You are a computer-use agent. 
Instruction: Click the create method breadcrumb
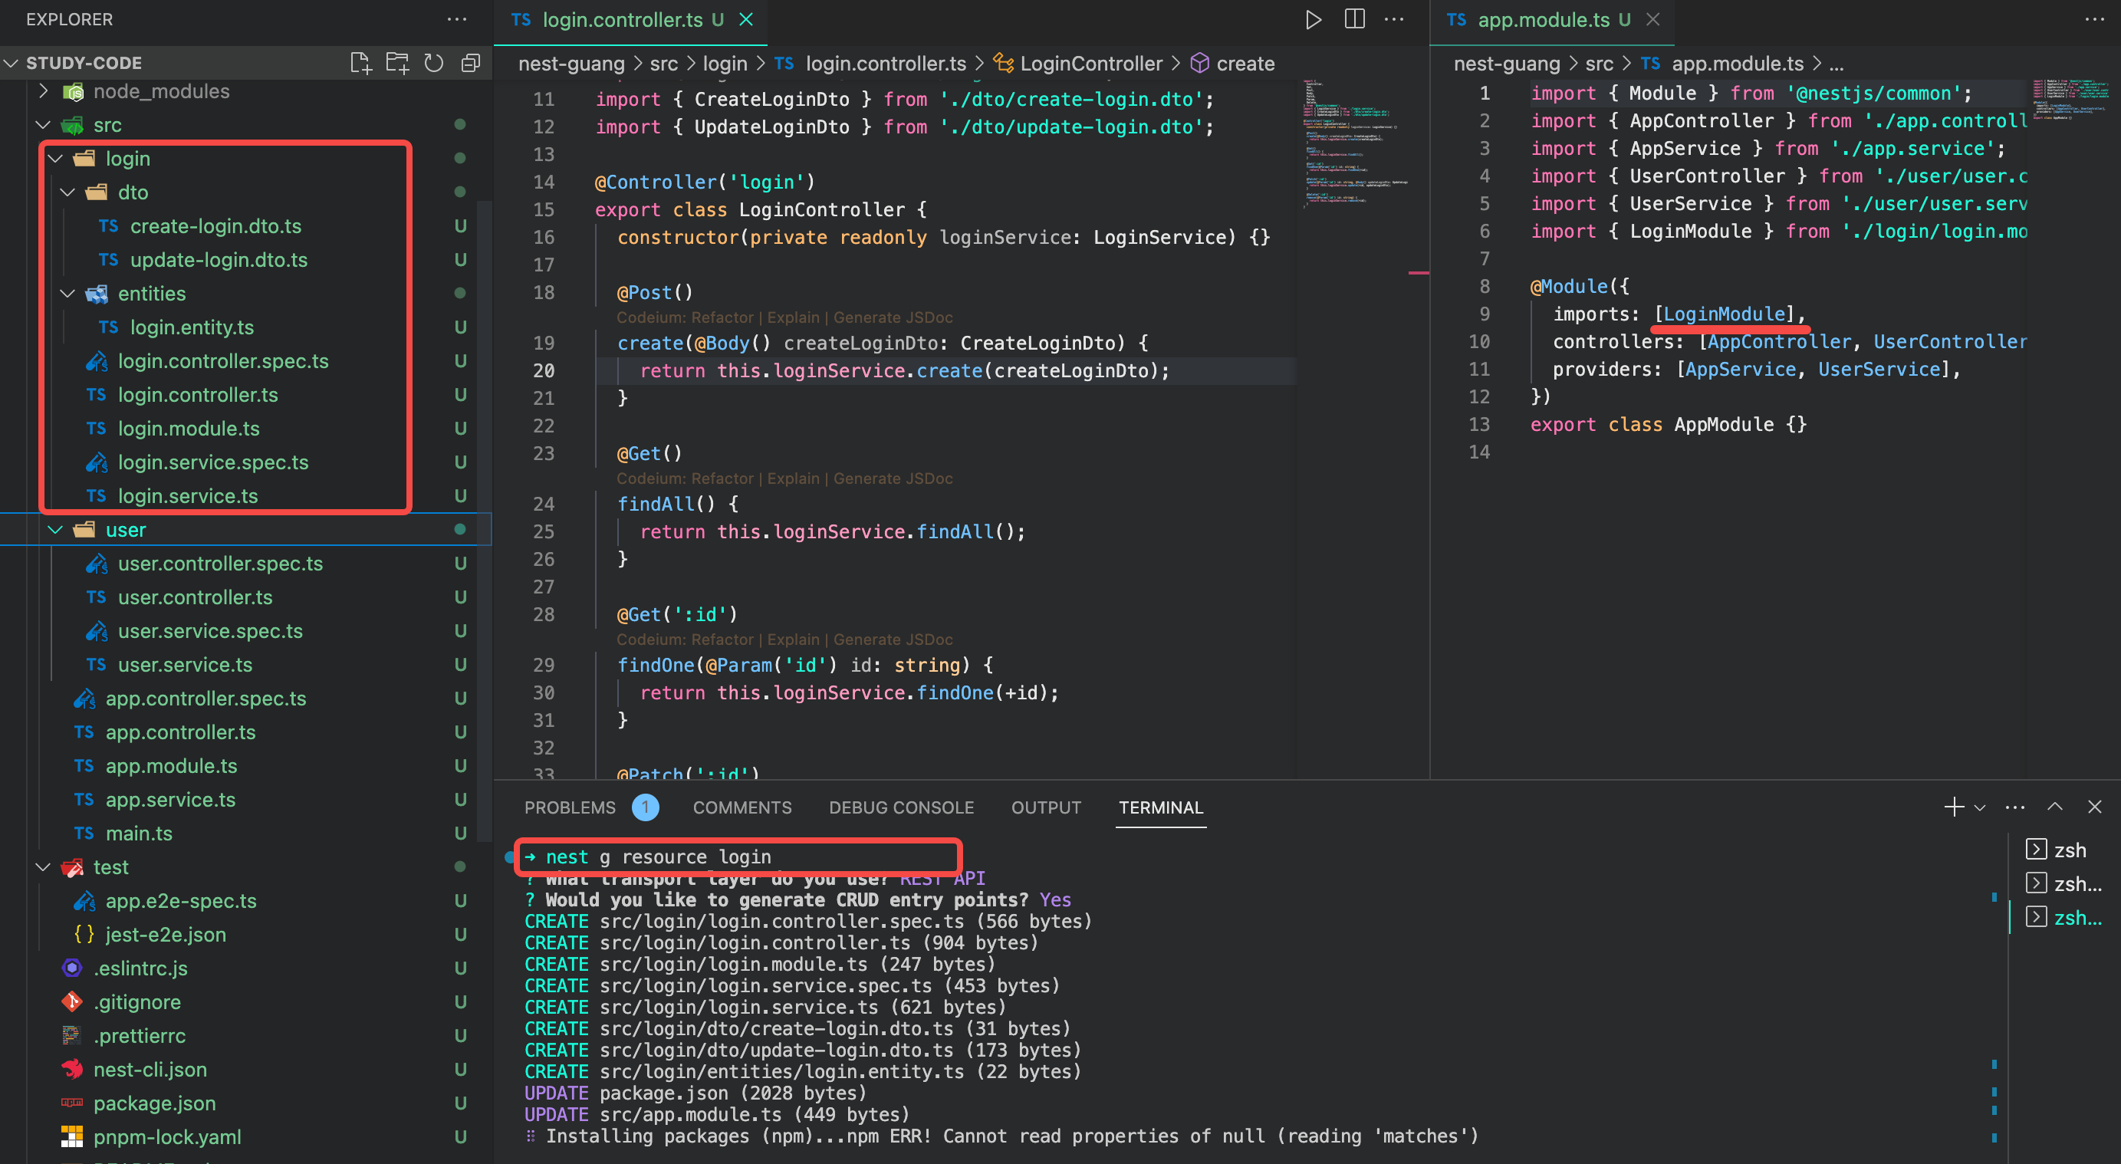pos(1233,64)
